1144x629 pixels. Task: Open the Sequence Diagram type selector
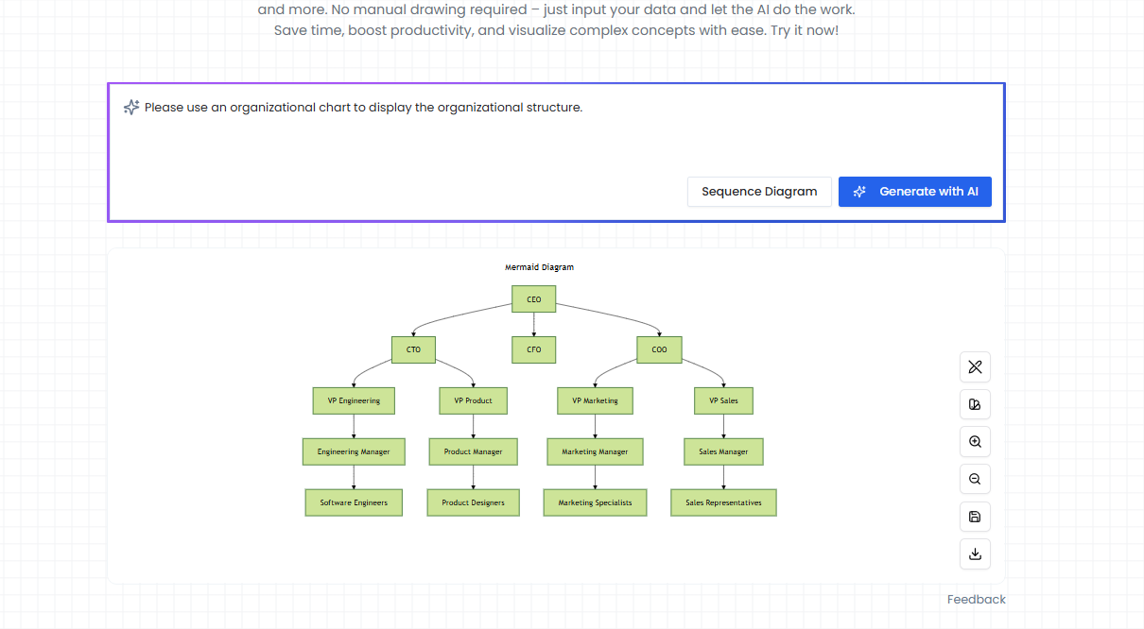click(759, 191)
